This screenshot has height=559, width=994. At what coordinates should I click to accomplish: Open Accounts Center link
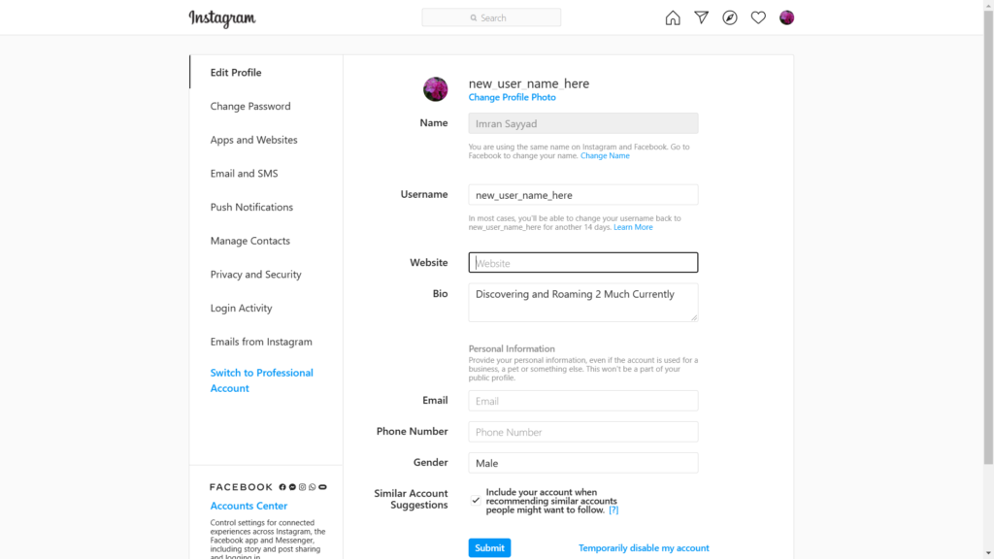[x=248, y=505]
